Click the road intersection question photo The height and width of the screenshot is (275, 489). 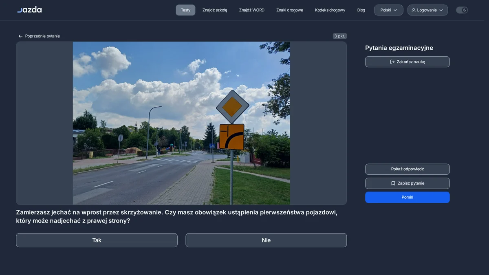click(x=181, y=123)
